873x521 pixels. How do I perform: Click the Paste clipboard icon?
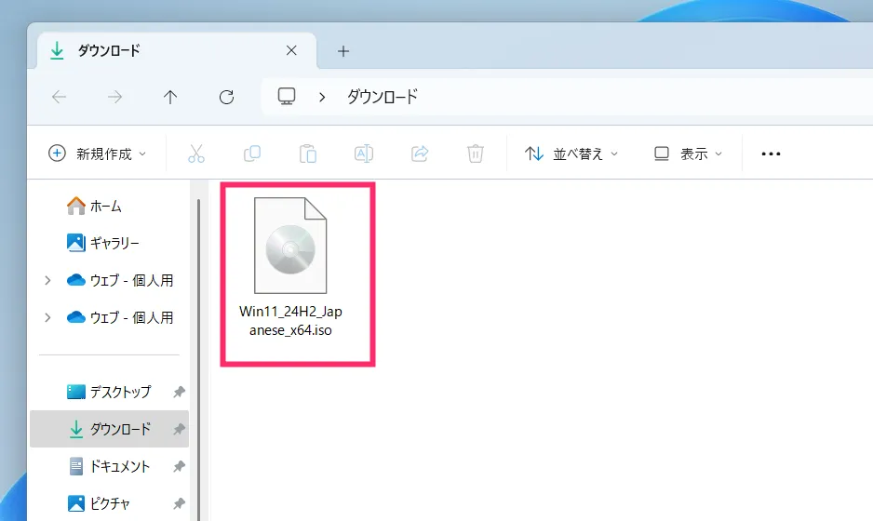[308, 154]
